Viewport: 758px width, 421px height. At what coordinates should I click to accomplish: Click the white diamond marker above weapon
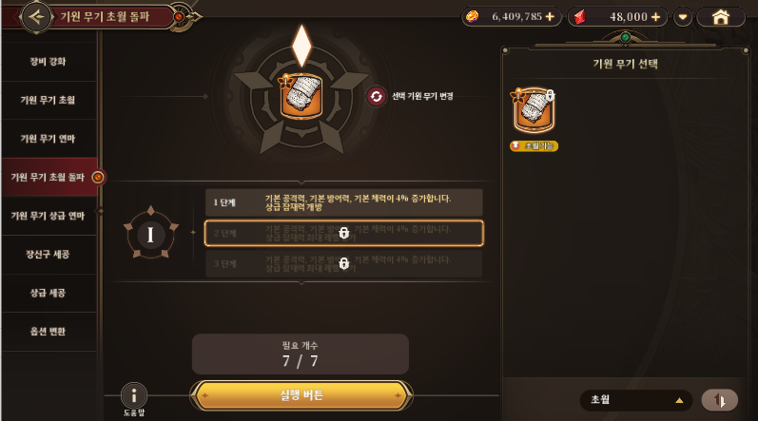301,46
